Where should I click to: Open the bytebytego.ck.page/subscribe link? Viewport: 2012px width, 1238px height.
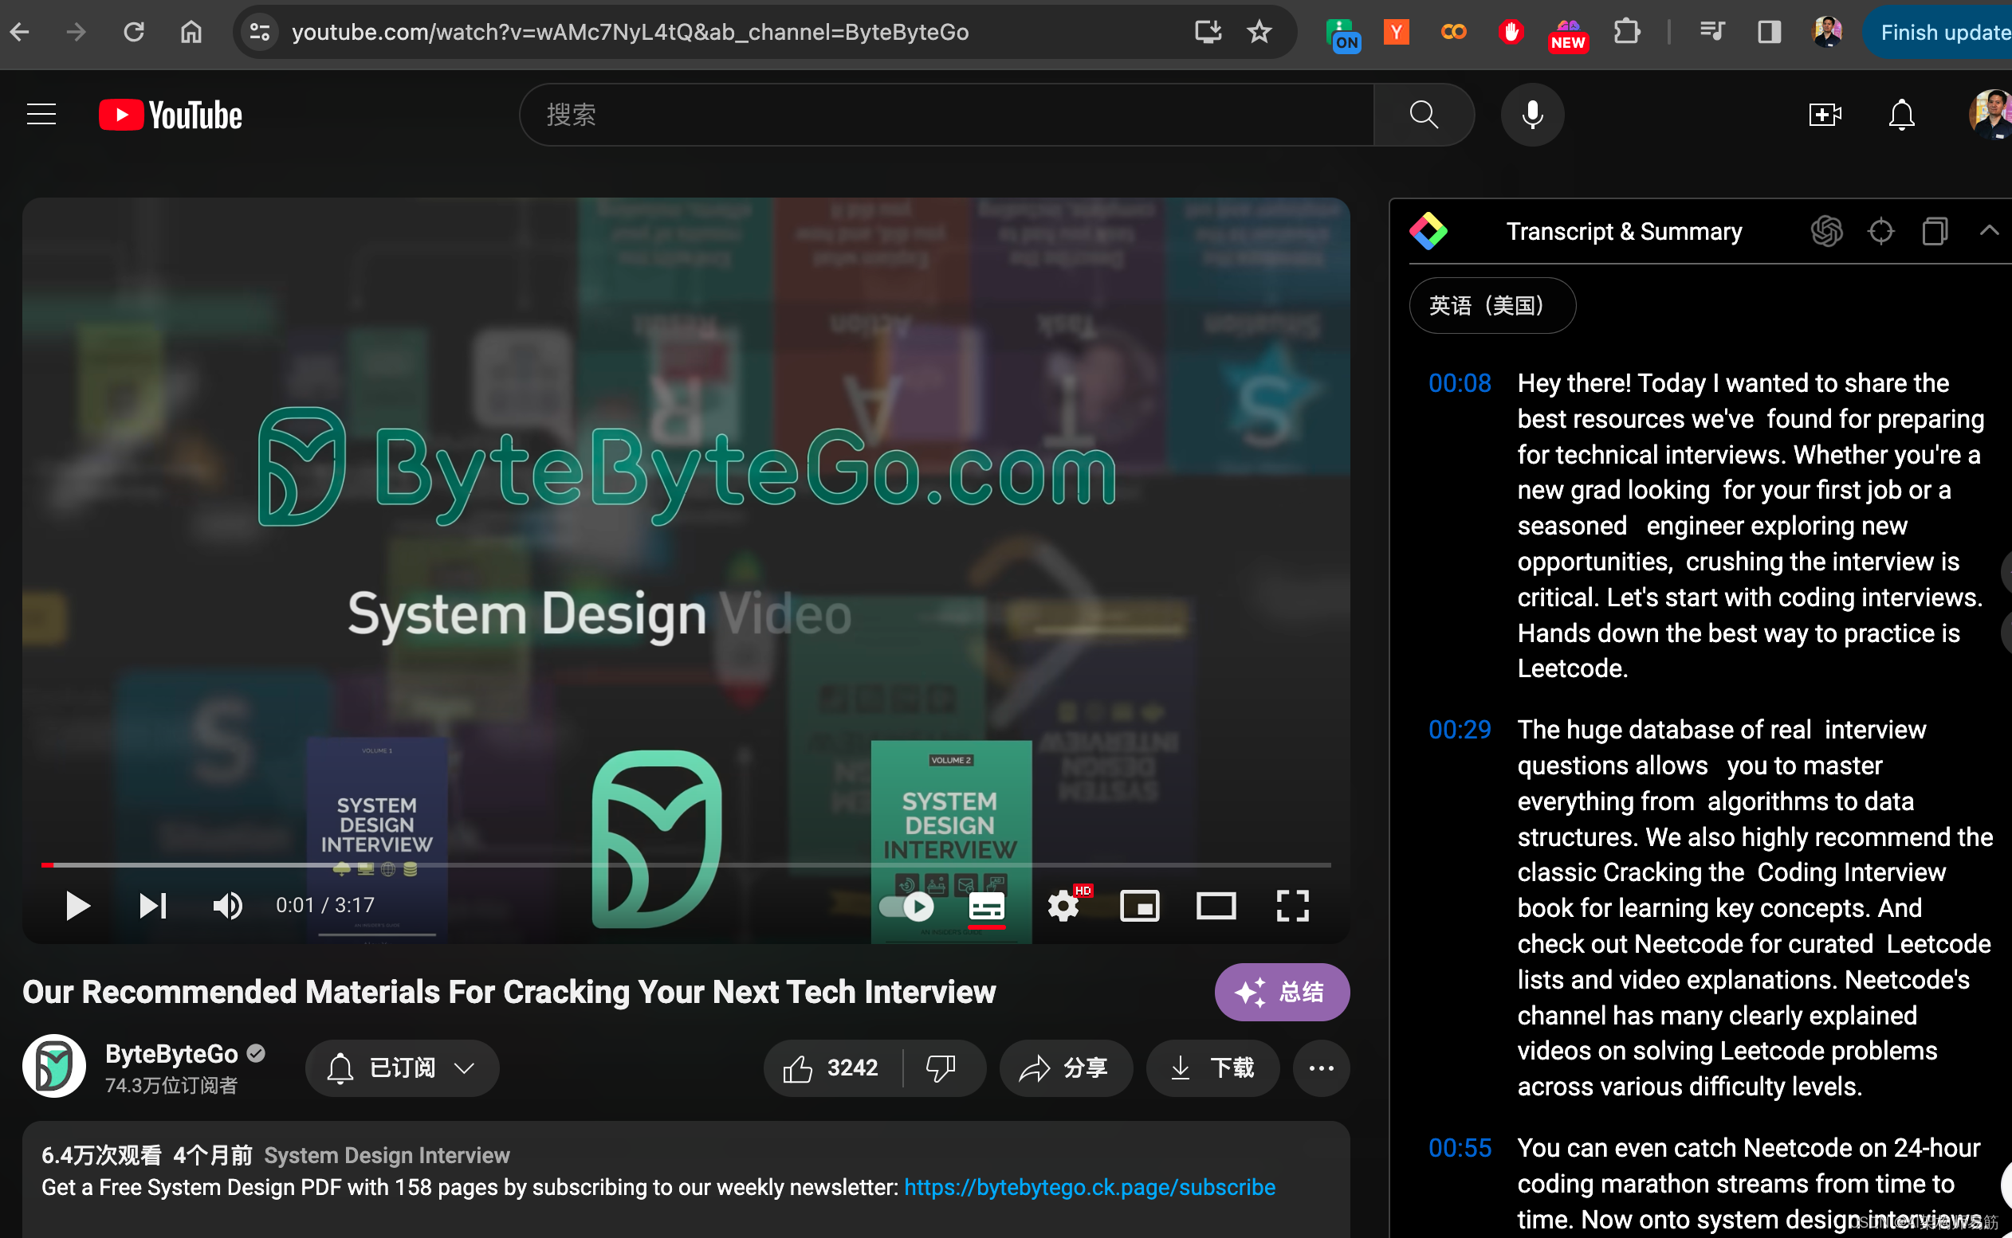pyautogui.click(x=1089, y=1187)
